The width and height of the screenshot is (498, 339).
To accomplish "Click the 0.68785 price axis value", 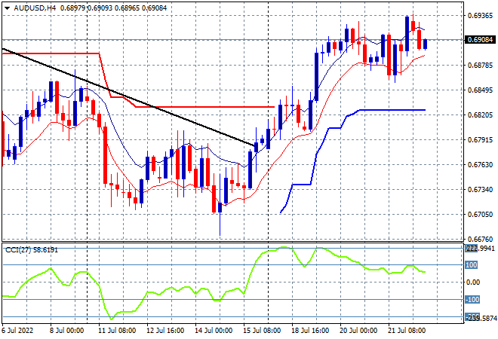I will [480, 66].
